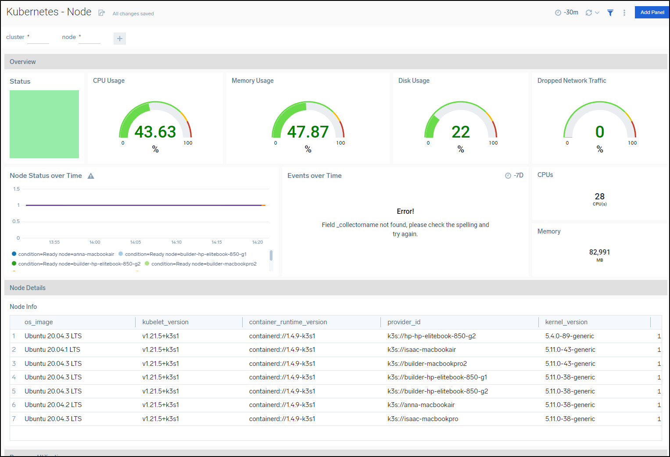670x457 pixels.
Task: Open the -30m time range picker
Action: pos(567,13)
